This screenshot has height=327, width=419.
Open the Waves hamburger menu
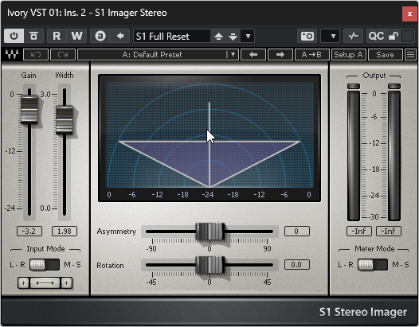click(410, 54)
